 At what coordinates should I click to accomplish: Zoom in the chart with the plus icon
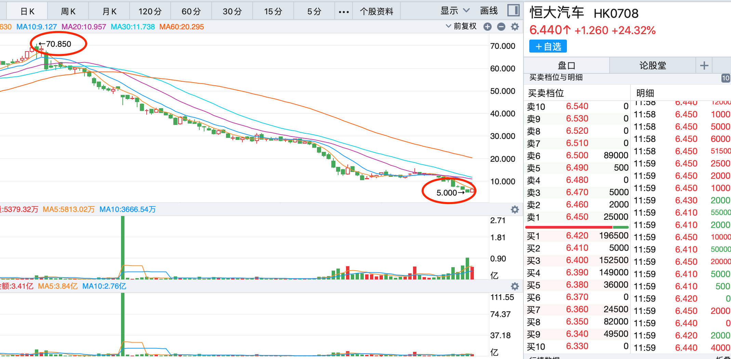pyautogui.click(x=488, y=27)
